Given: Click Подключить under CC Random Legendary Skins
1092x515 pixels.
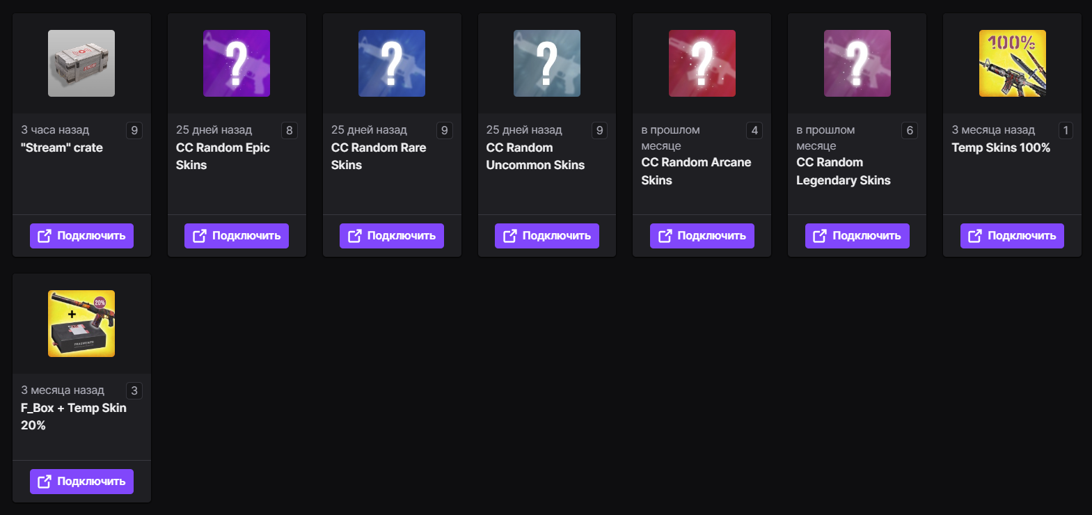Looking at the screenshot, I should [x=857, y=236].
